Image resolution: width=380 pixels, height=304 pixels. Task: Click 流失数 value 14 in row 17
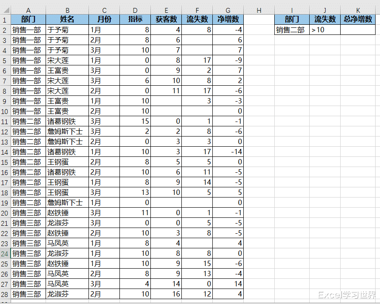197,182
